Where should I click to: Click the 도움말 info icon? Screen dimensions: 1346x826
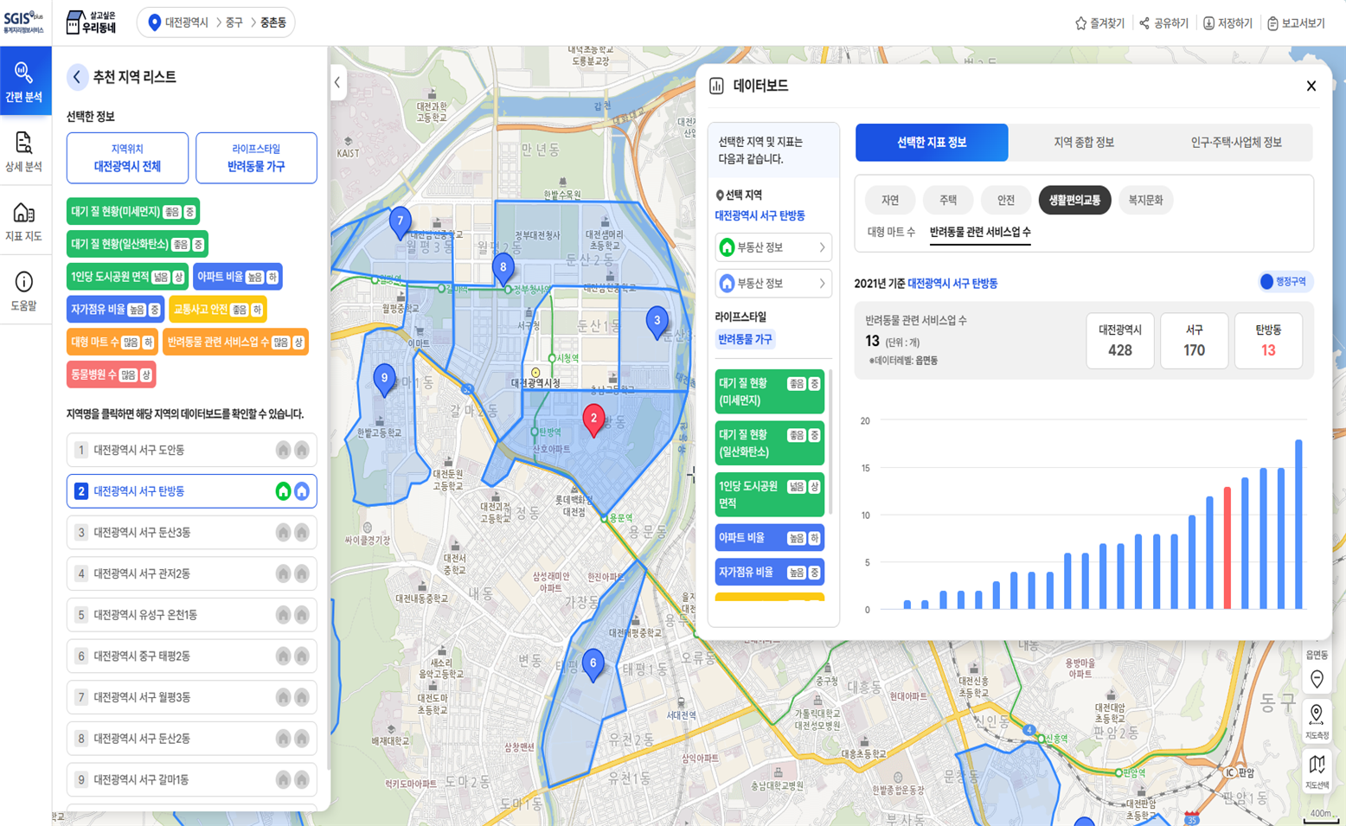click(x=24, y=283)
